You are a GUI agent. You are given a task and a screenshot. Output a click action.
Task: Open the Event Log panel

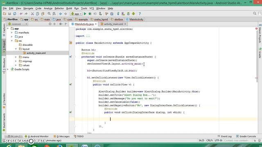(225, 136)
